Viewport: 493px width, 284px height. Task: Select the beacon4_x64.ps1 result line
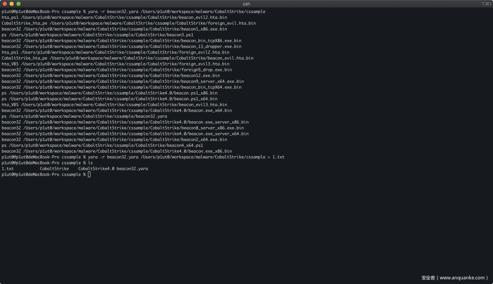click(106, 145)
